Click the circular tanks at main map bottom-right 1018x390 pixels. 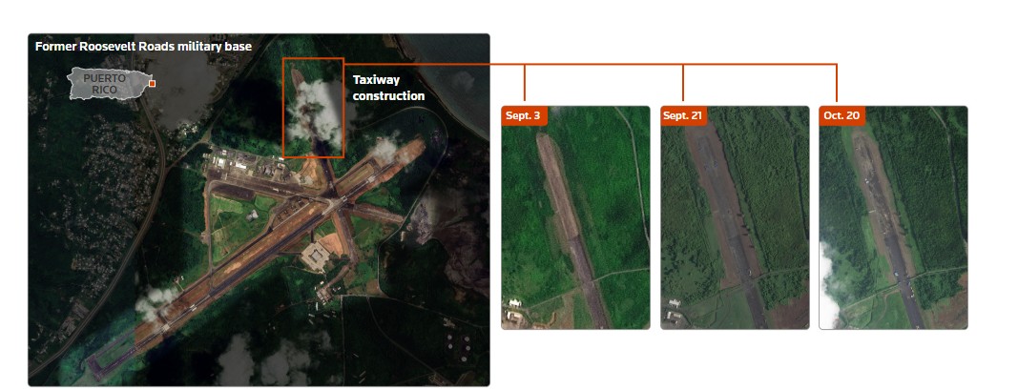458,345
